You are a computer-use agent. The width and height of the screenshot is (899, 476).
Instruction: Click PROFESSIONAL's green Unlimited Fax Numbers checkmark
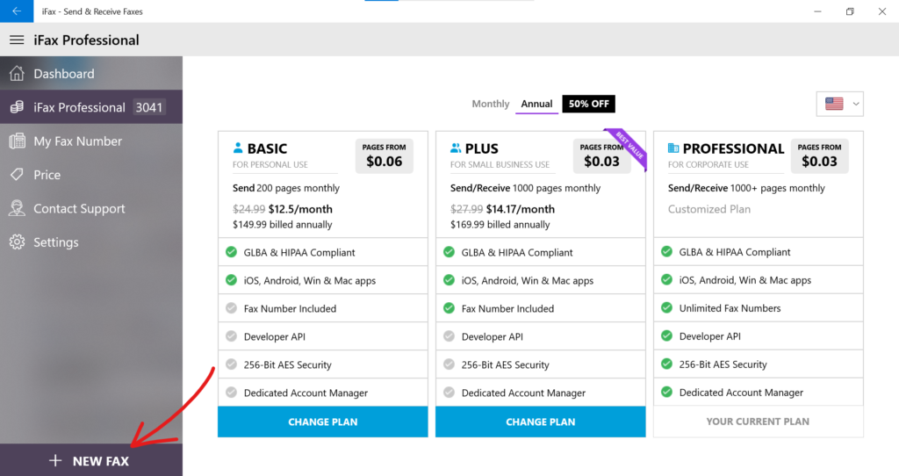tap(667, 307)
